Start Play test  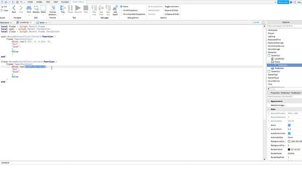click(x=63, y=8)
